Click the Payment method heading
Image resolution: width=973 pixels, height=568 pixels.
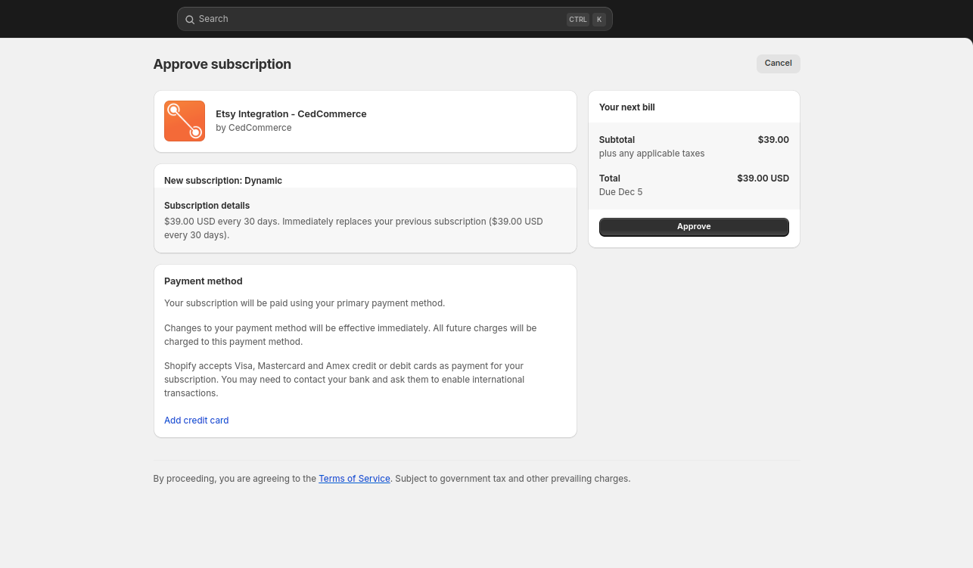[x=203, y=281]
